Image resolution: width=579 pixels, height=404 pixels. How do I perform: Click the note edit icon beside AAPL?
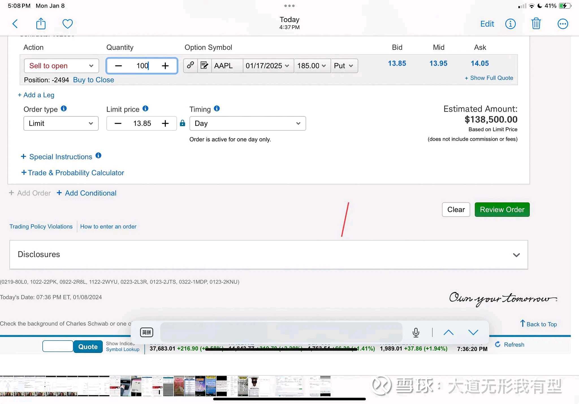pos(204,65)
